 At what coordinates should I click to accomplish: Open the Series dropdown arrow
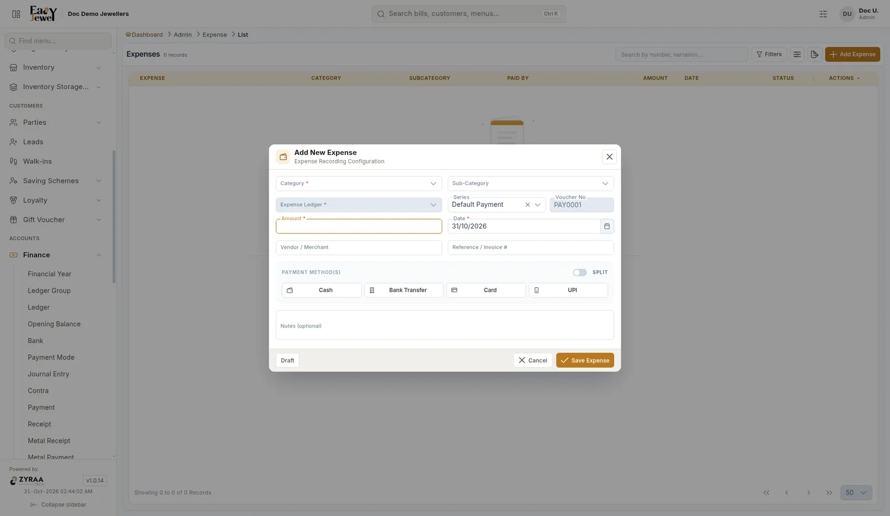tap(538, 205)
